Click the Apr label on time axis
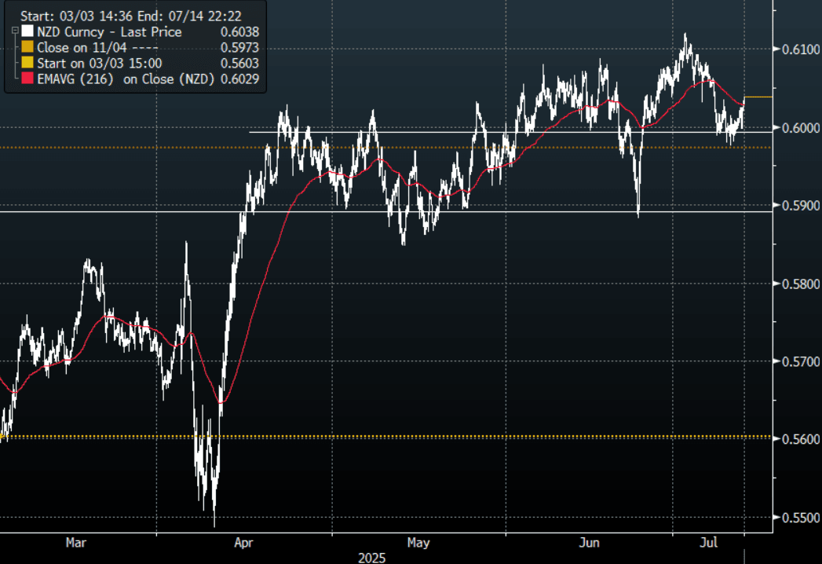Screen dimensions: 822x564 pos(243,543)
